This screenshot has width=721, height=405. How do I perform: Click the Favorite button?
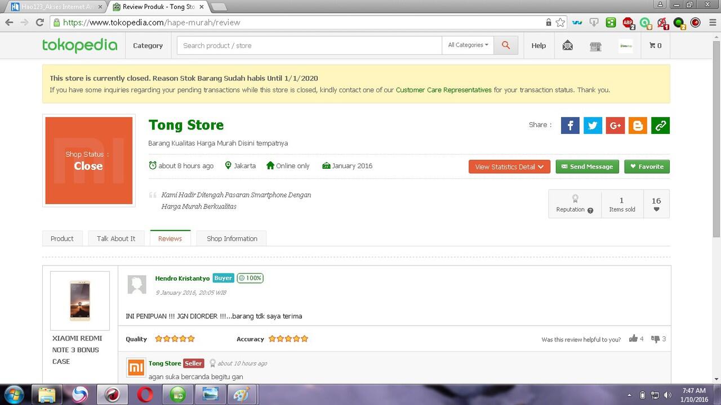647,166
